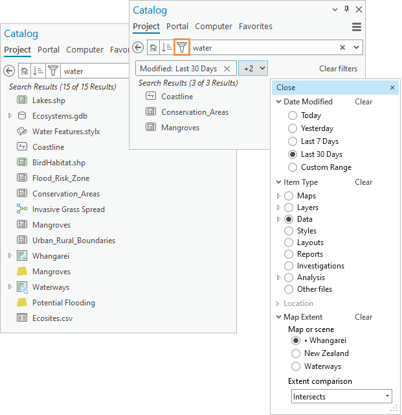Screen dimensions: 402x415
Task: Select the Last 7 Days radio button
Action: (x=294, y=141)
